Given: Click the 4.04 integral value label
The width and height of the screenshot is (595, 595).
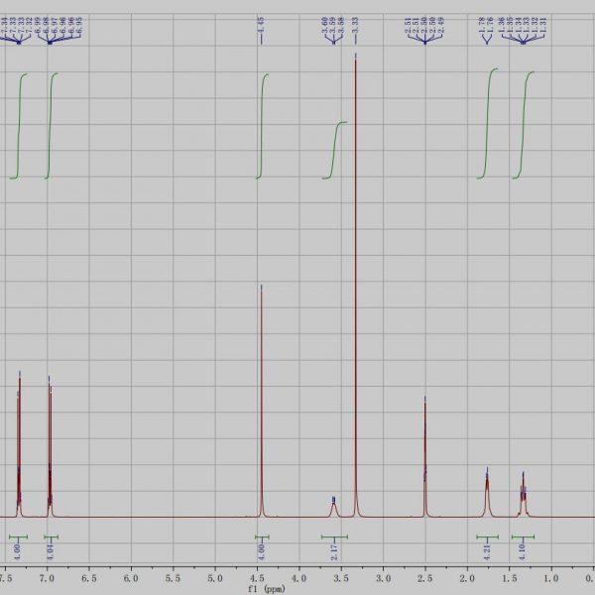Looking at the screenshot, I should (x=50, y=549).
